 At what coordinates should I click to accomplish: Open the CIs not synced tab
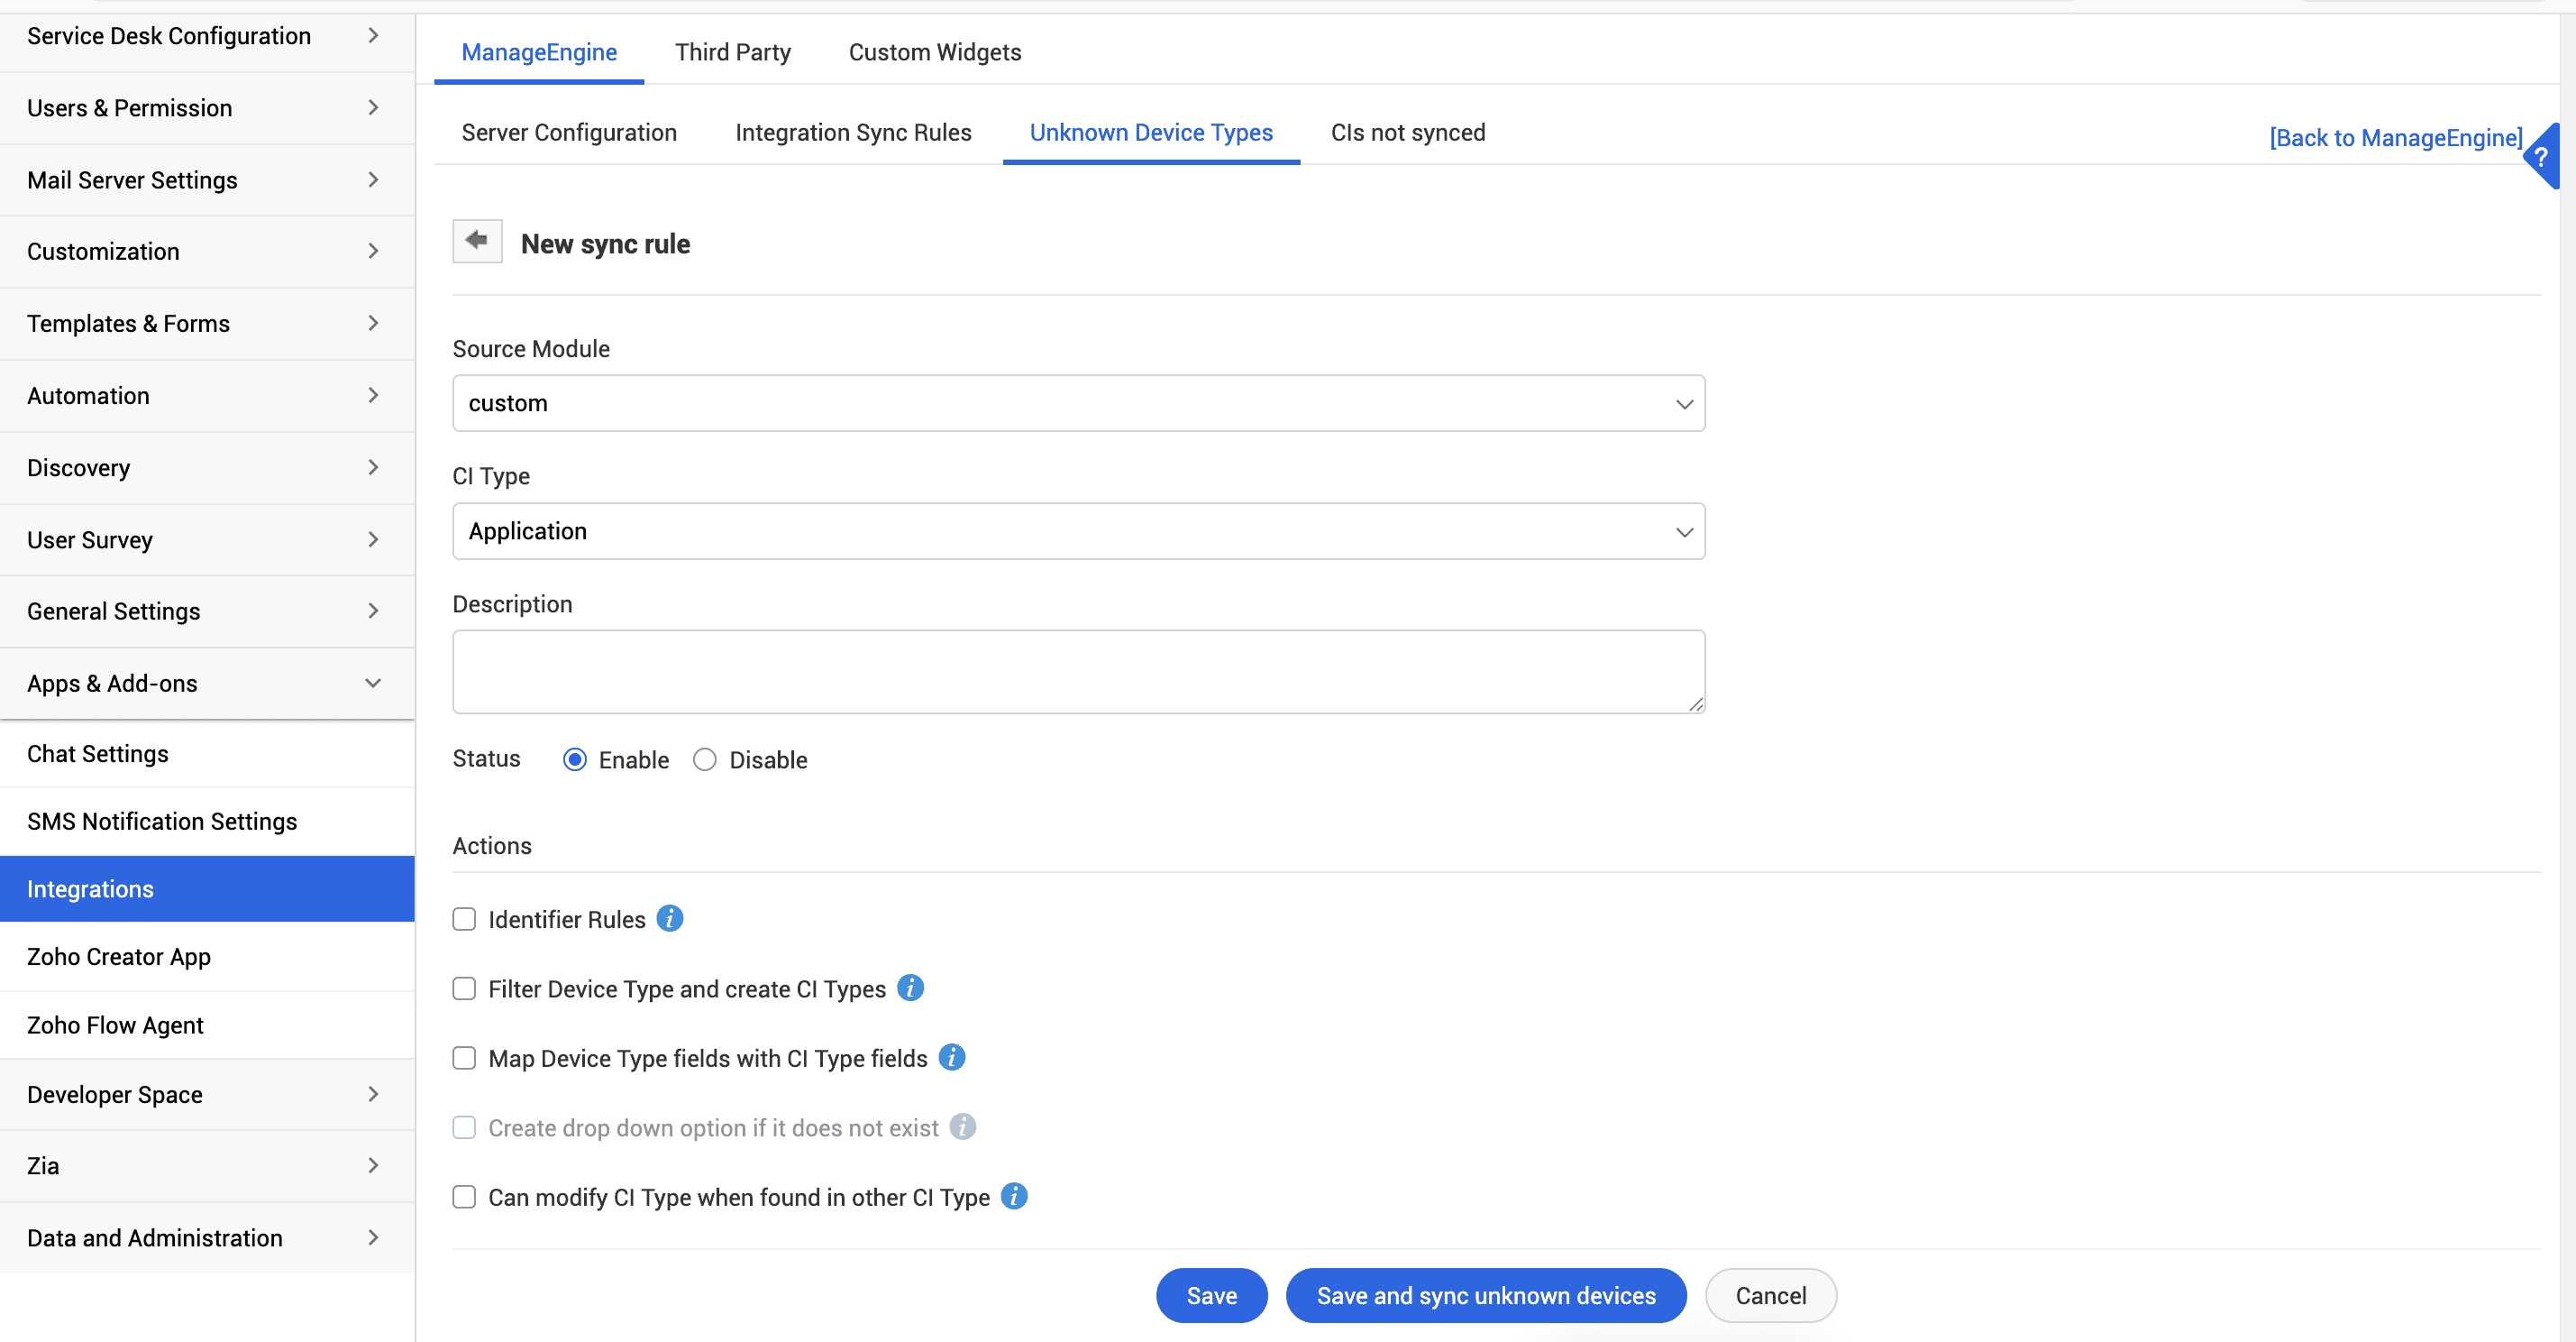coord(1408,132)
